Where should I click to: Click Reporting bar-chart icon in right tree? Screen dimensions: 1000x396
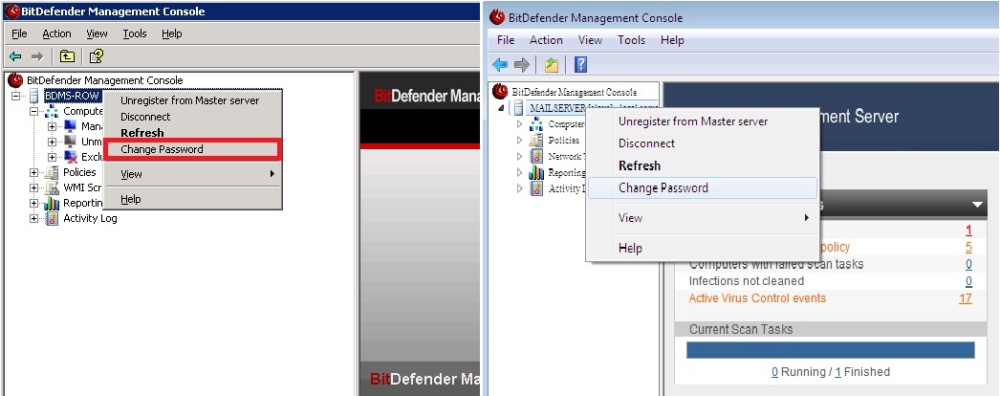[536, 172]
